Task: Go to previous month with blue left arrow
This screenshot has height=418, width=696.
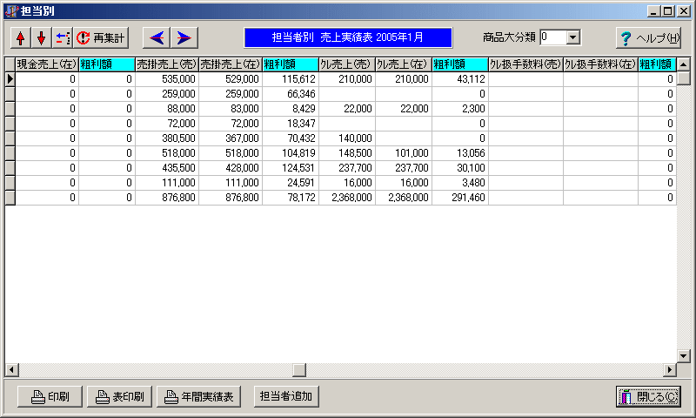Action: point(157,37)
